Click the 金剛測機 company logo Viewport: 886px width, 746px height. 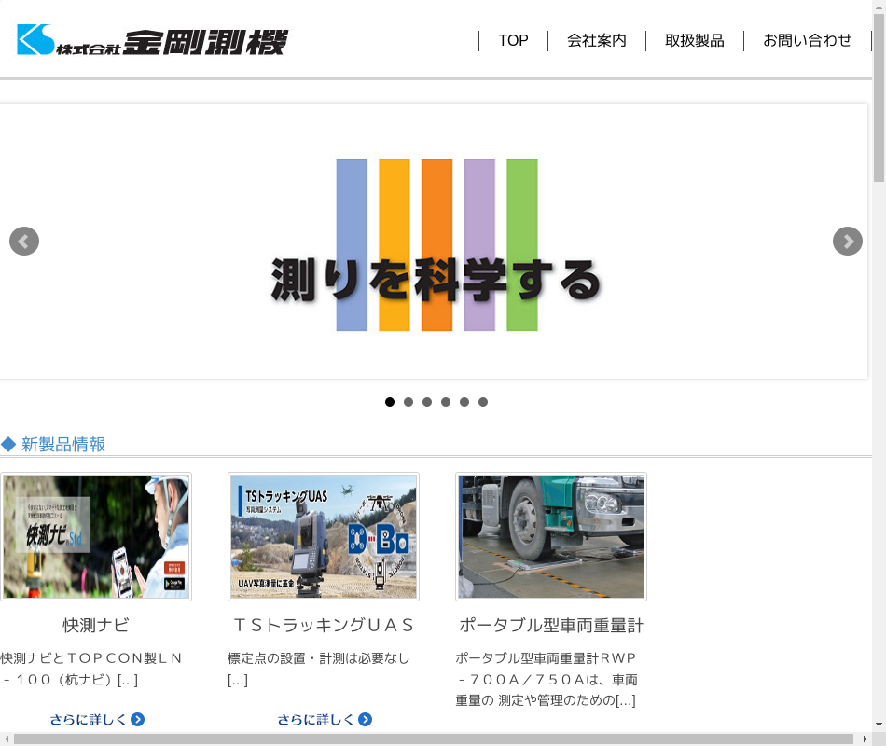(152, 41)
